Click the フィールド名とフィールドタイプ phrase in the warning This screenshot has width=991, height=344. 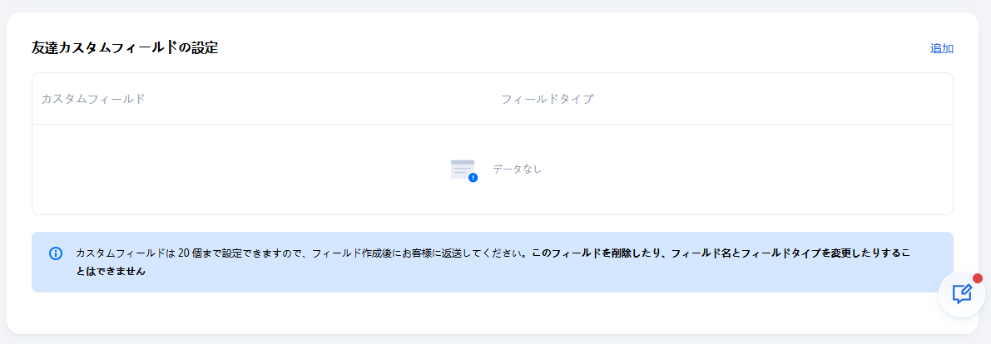click(750, 253)
